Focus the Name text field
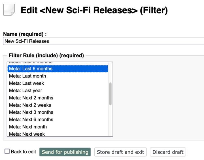 (x=104, y=41)
